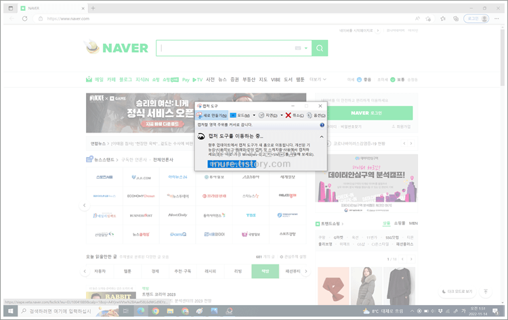Screen dimensions: 508x320
Task: Expand the 더보기 (more) menu
Action: [318, 80]
